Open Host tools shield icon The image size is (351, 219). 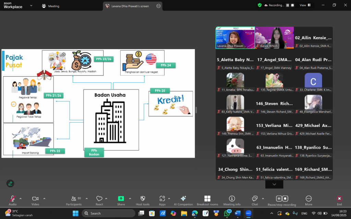click(143, 200)
